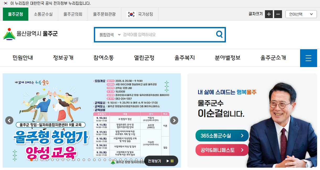Go to next banner slide arrow
This screenshot has width=320, height=170.
click(174, 120)
